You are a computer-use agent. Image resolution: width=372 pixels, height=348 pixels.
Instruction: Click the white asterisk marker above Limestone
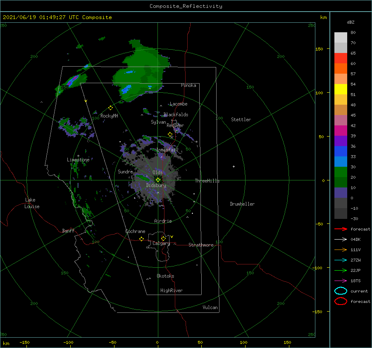pyautogui.click(x=78, y=156)
